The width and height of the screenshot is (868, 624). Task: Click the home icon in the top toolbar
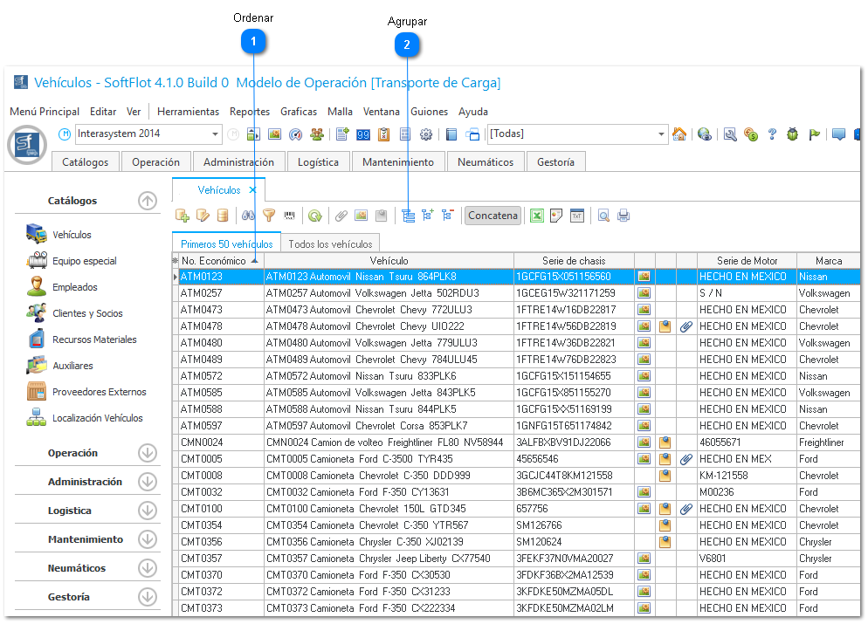click(x=679, y=134)
